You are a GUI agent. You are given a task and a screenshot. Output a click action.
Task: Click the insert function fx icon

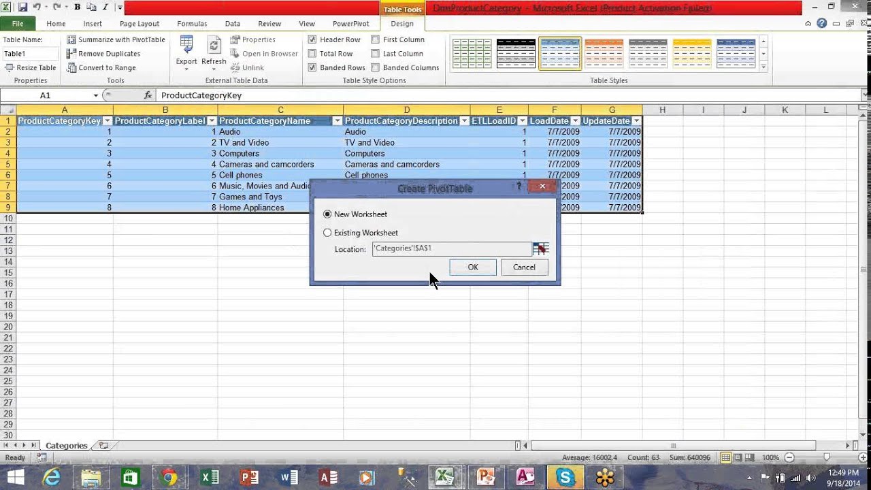(x=148, y=95)
